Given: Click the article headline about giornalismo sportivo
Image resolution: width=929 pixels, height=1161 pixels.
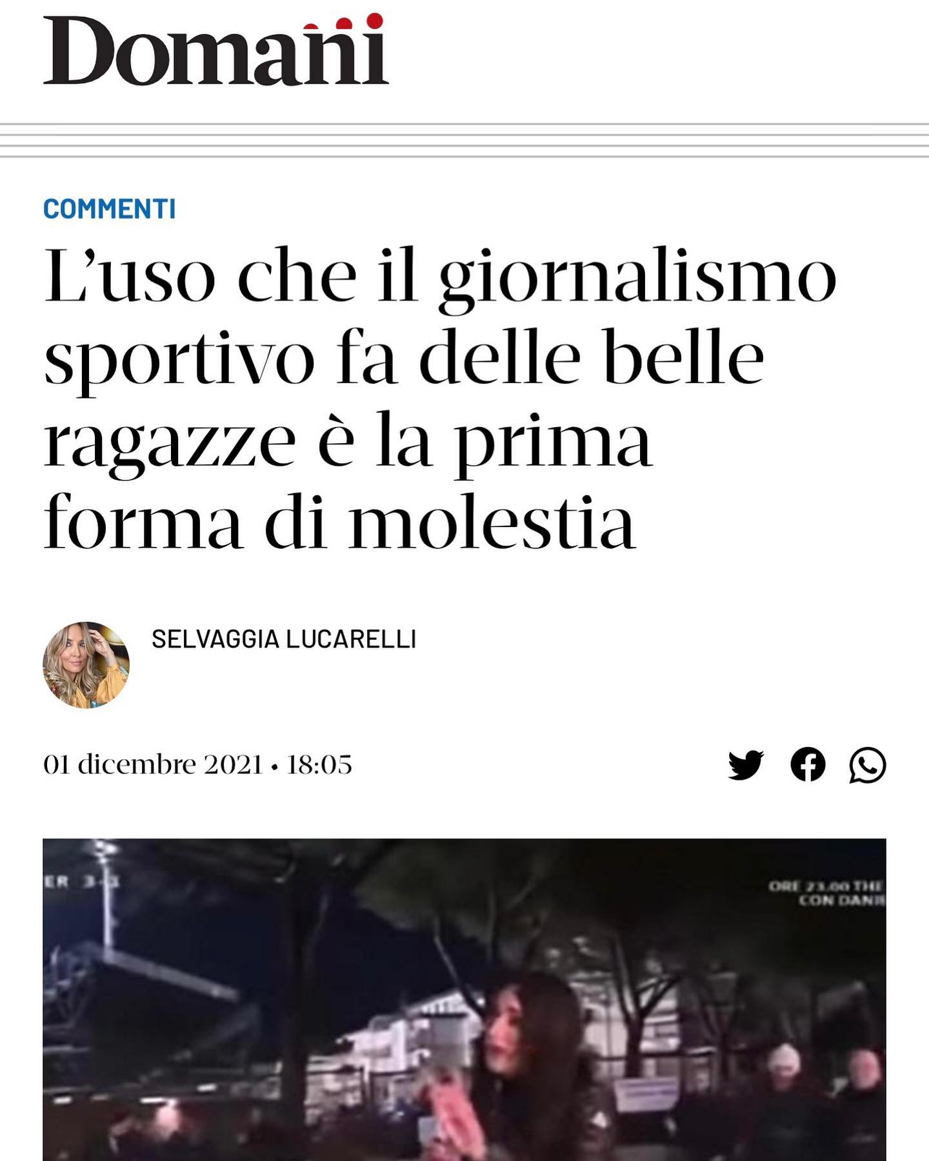Looking at the screenshot, I should (440, 399).
